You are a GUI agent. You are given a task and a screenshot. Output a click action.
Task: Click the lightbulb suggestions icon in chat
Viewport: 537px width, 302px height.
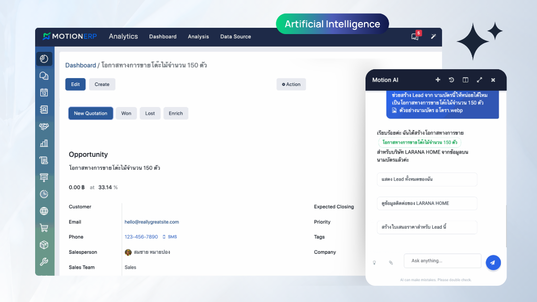[x=374, y=263]
